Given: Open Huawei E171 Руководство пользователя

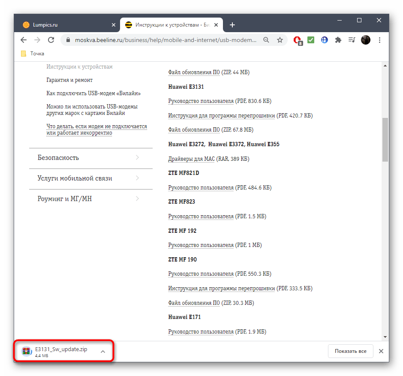Looking at the screenshot, I should pos(201,332).
